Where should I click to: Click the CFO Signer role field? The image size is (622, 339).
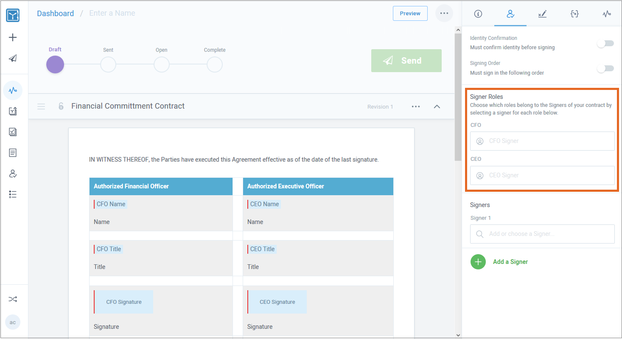pos(542,141)
